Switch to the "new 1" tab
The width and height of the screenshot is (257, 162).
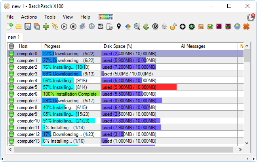[x=15, y=37]
